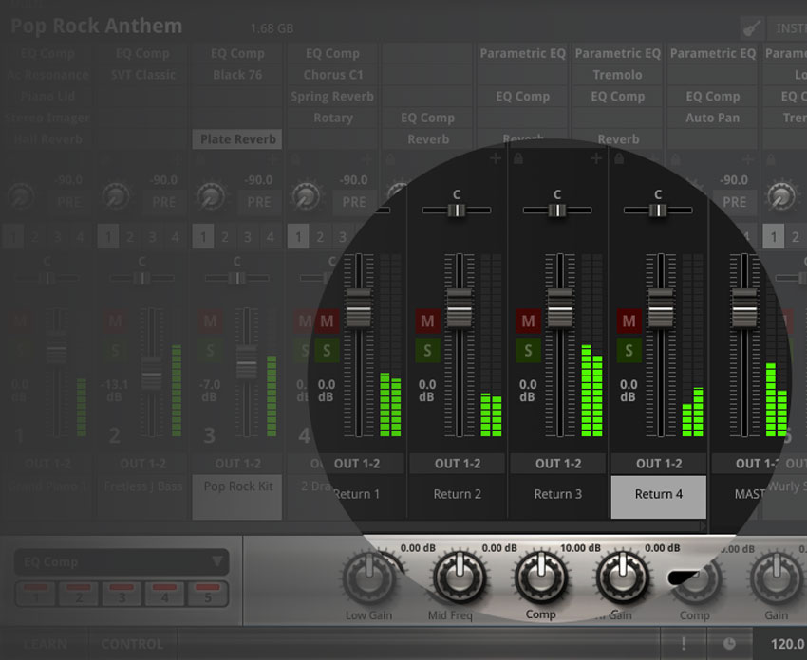Open the Plate Reverb insert slot
807x660 pixels.
[x=237, y=138]
